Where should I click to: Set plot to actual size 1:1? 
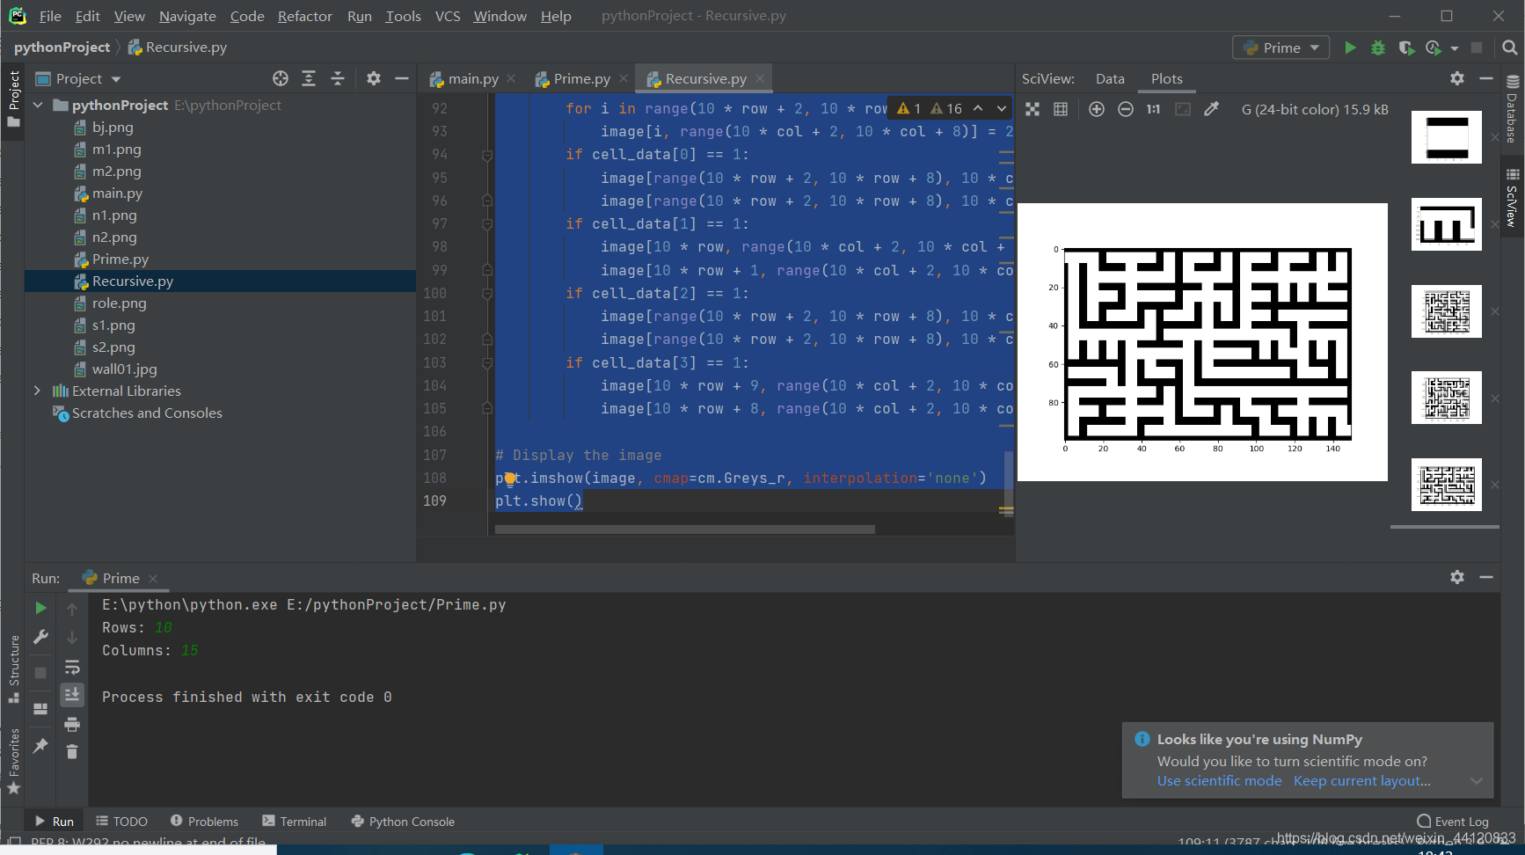[x=1154, y=109]
